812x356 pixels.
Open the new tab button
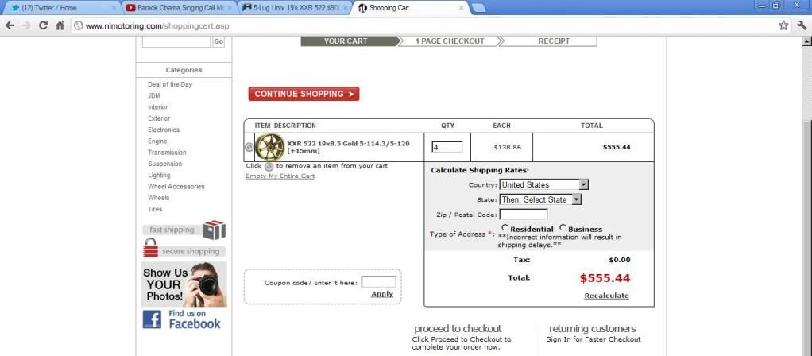point(479,8)
